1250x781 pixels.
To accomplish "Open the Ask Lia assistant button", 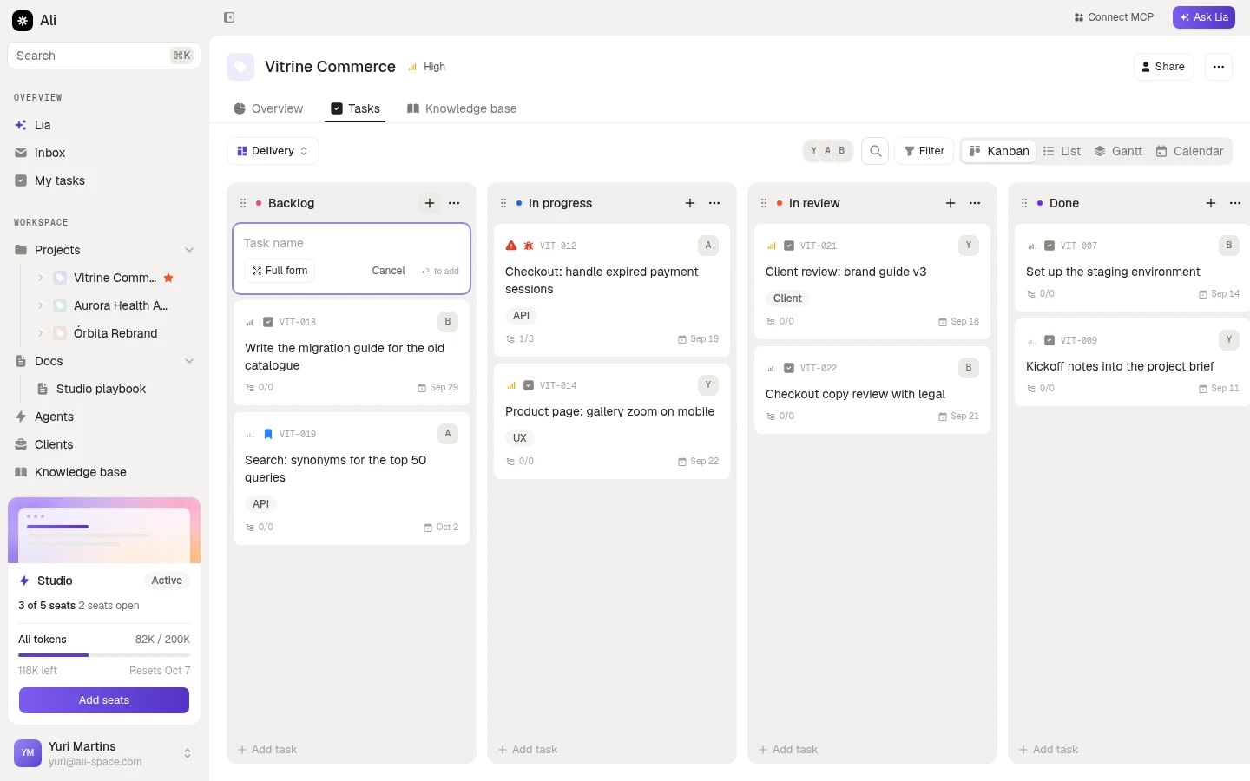I will click(x=1204, y=17).
